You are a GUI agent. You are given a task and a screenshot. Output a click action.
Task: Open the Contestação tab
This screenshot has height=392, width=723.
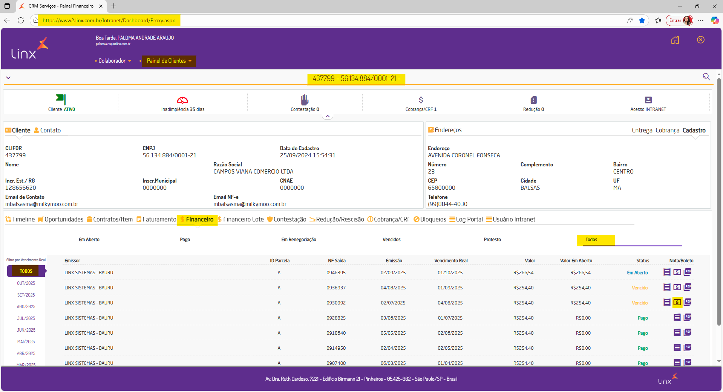click(x=286, y=219)
